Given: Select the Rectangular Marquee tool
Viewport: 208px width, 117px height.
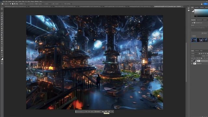Looking at the screenshot, I should pyautogui.click(x=2, y=11).
